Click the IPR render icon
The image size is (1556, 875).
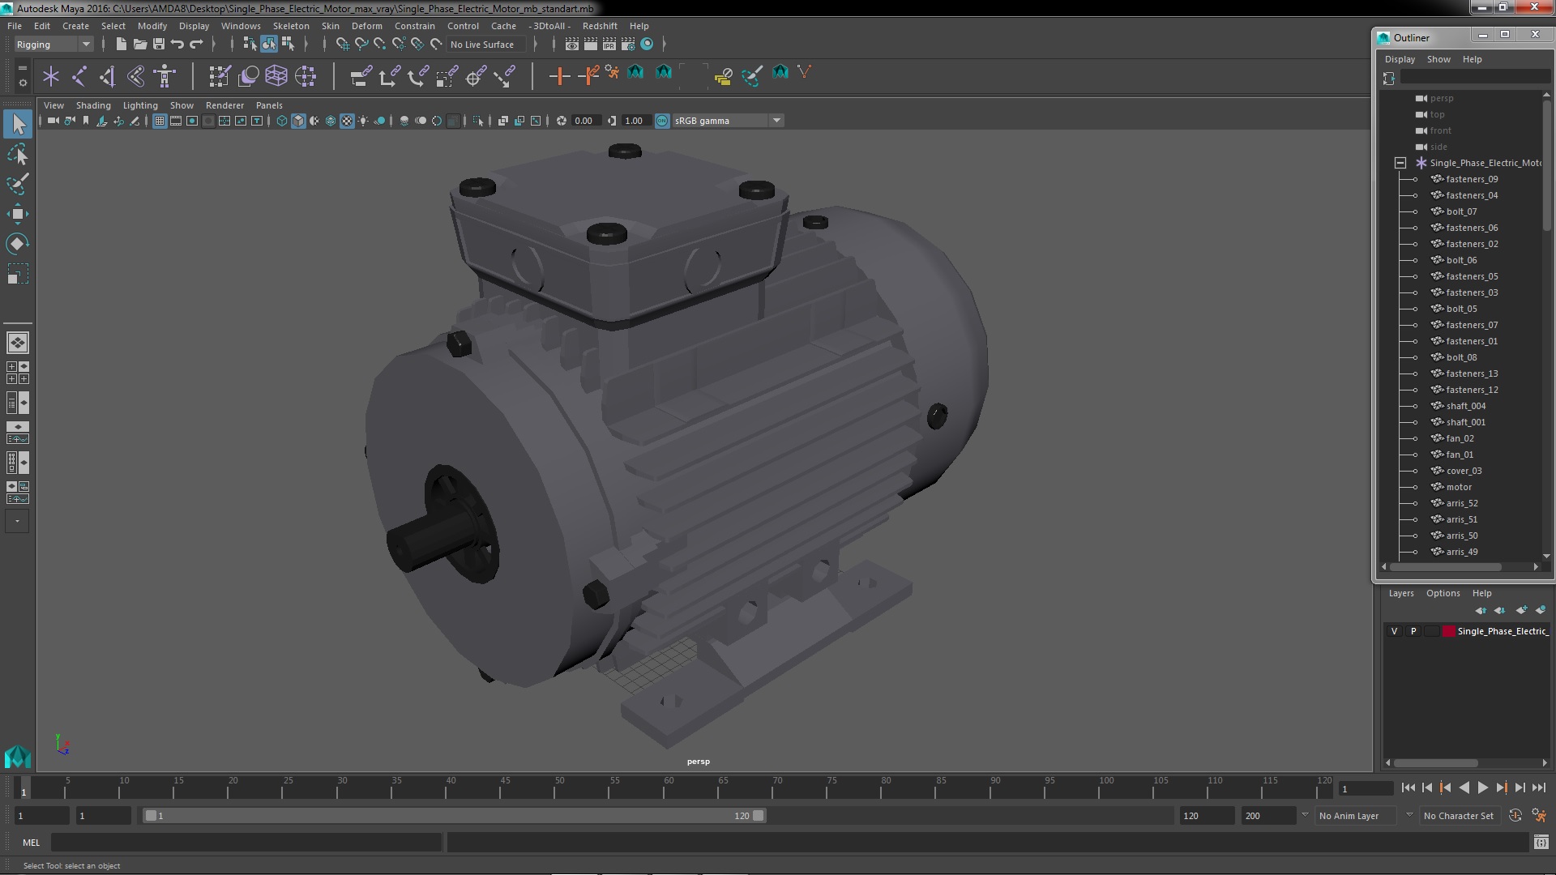coord(609,44)
